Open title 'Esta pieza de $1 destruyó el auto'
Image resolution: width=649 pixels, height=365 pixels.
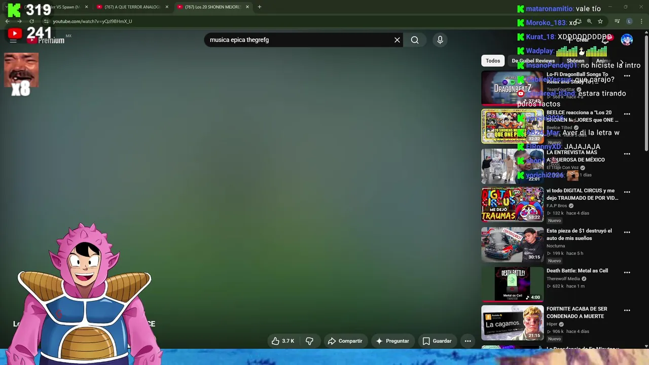click(x=579, y=234)
